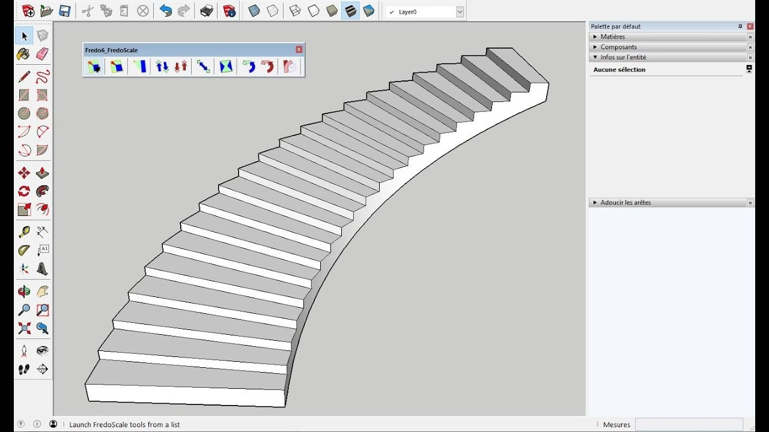Choose the Circle tool
Screen dimensions: 769x432
pyautogui.click(x=24, y=113)
